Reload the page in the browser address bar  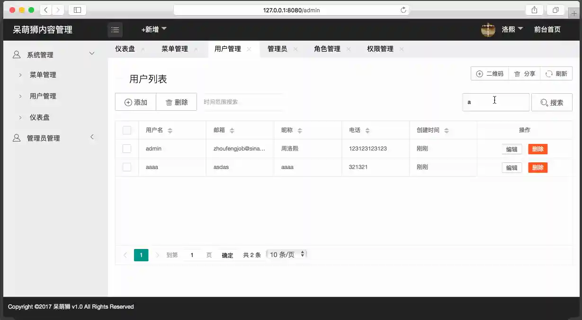tap(403, 10)
